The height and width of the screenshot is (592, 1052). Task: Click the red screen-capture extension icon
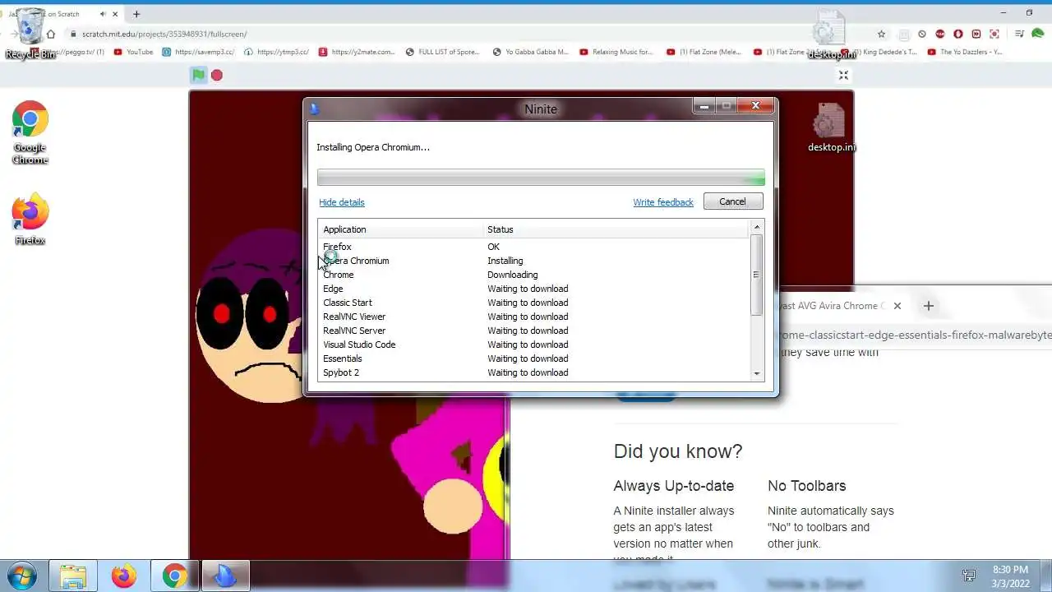(x=994, y=34)
